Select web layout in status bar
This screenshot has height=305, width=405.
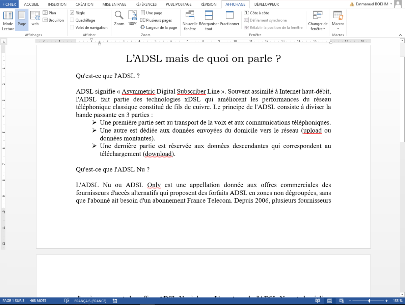[342, 301]
